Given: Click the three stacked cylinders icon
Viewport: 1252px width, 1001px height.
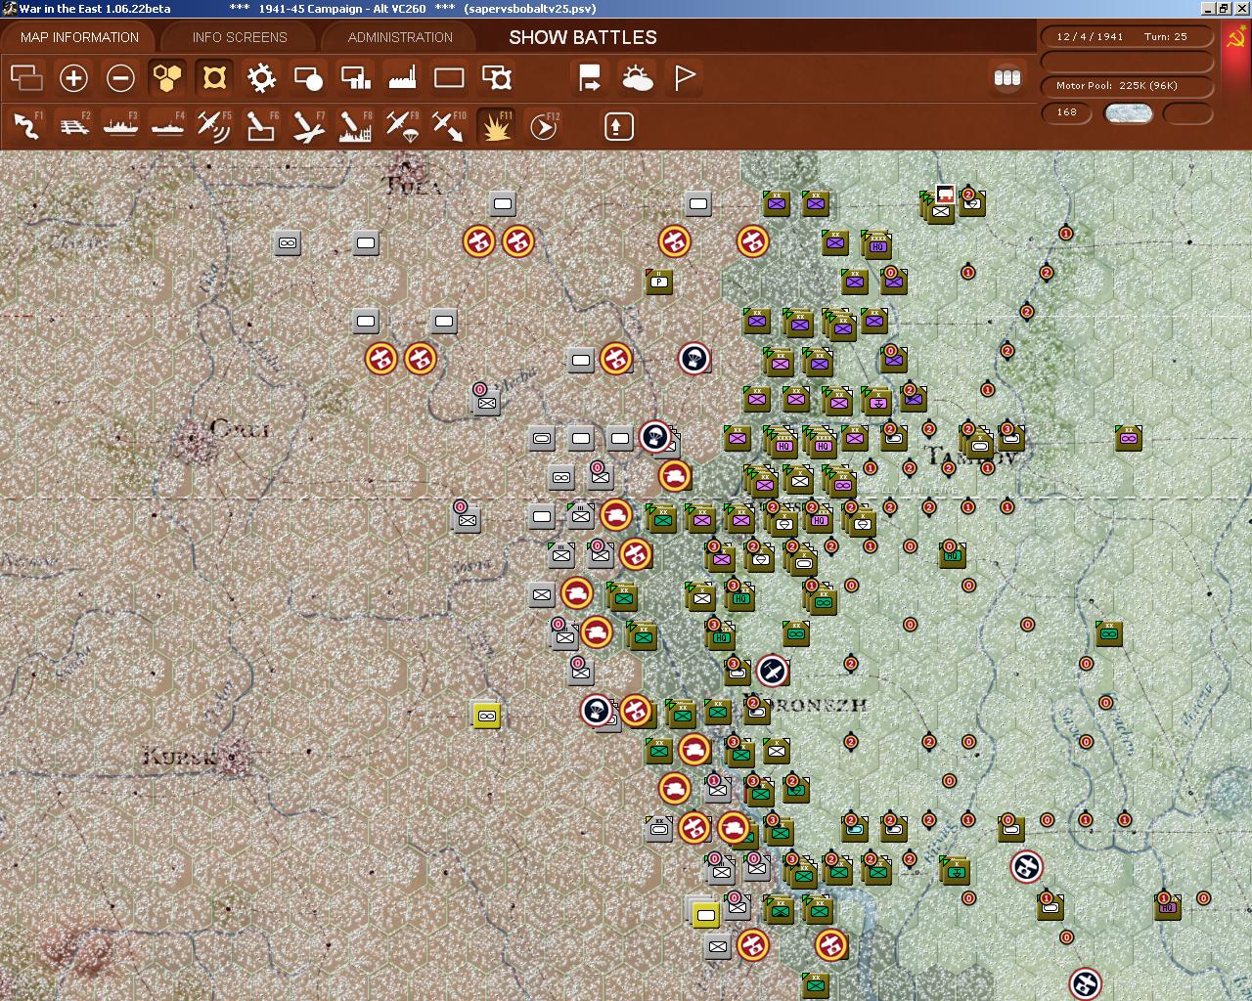Looking at the screenshot, I should [1006, 77].
